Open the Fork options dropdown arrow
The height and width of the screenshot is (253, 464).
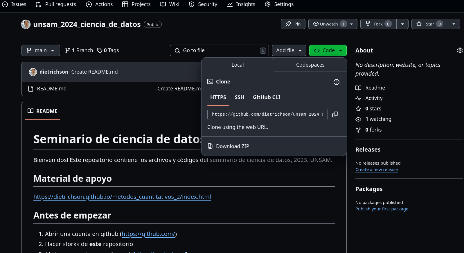click(402, 24)
